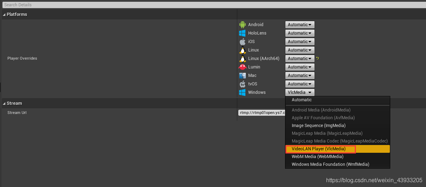Image resolution: width=426 pixels, height=187 pixels.
Task: Select MagicLeap Media Codec entry
Action: [337, 141]
